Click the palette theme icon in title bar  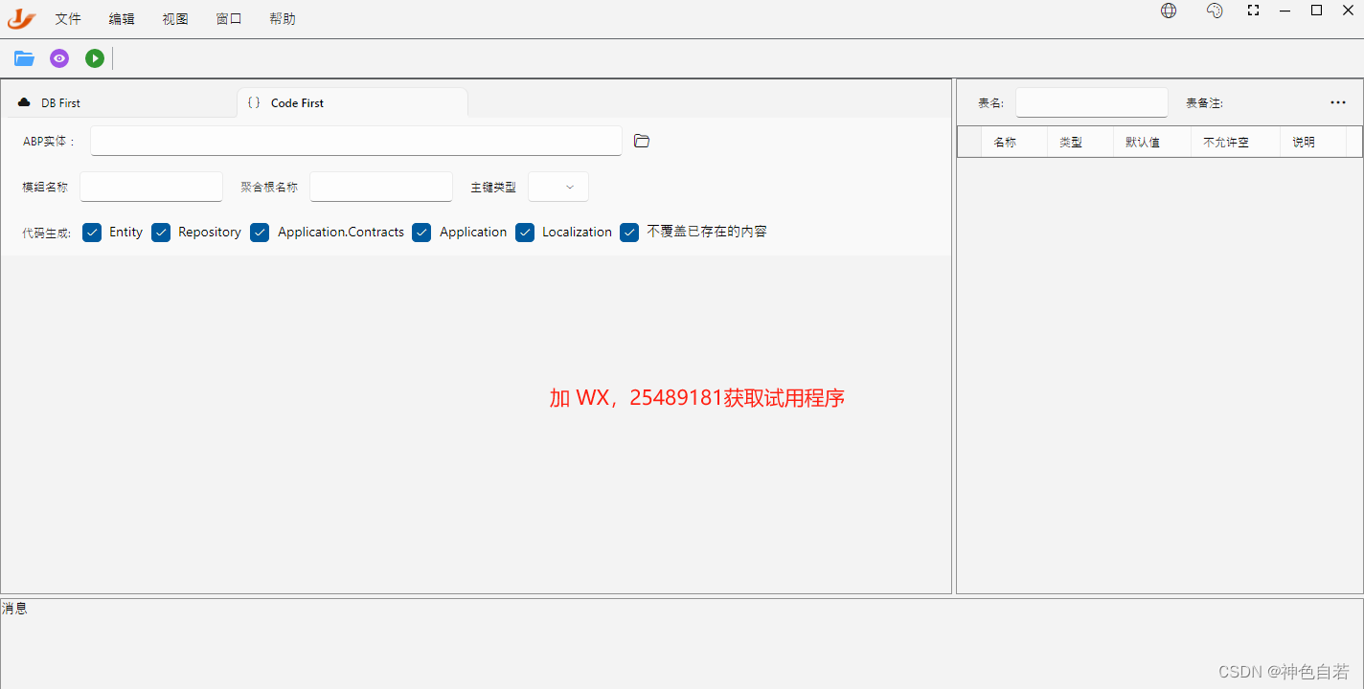(x=1215, y=11)
